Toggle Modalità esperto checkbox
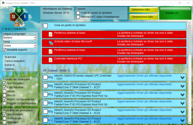The height and width of the screenshot is (125, 193). point(4,50)
